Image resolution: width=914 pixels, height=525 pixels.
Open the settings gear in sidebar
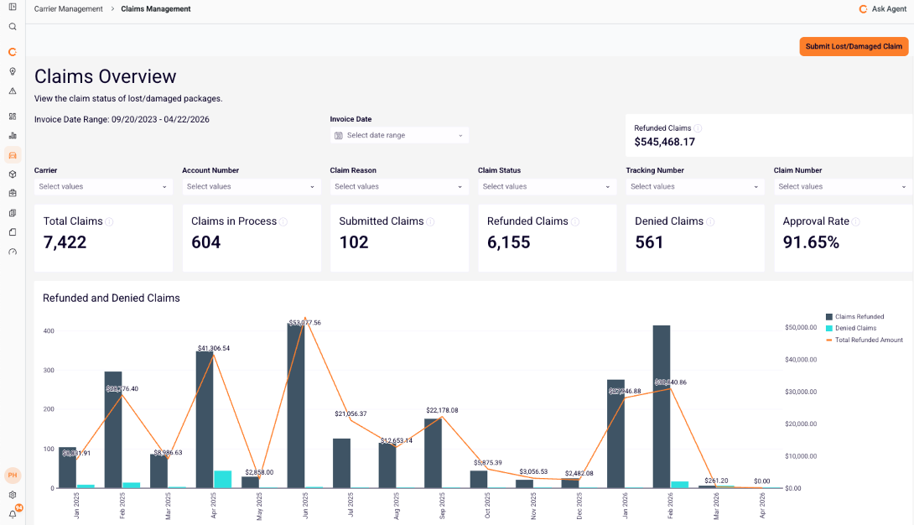click(13, 495)
